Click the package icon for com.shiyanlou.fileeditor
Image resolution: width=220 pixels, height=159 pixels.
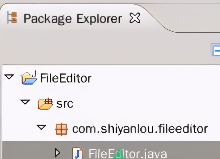(61, 129)
